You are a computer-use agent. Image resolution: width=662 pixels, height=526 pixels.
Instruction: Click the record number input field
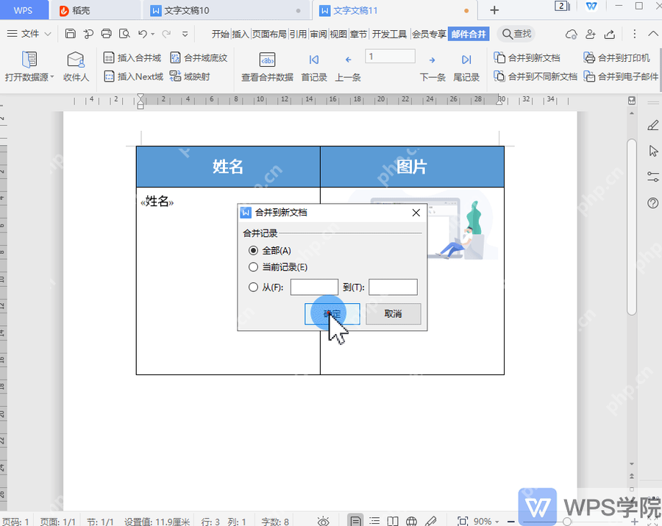(x=390, y=56)
